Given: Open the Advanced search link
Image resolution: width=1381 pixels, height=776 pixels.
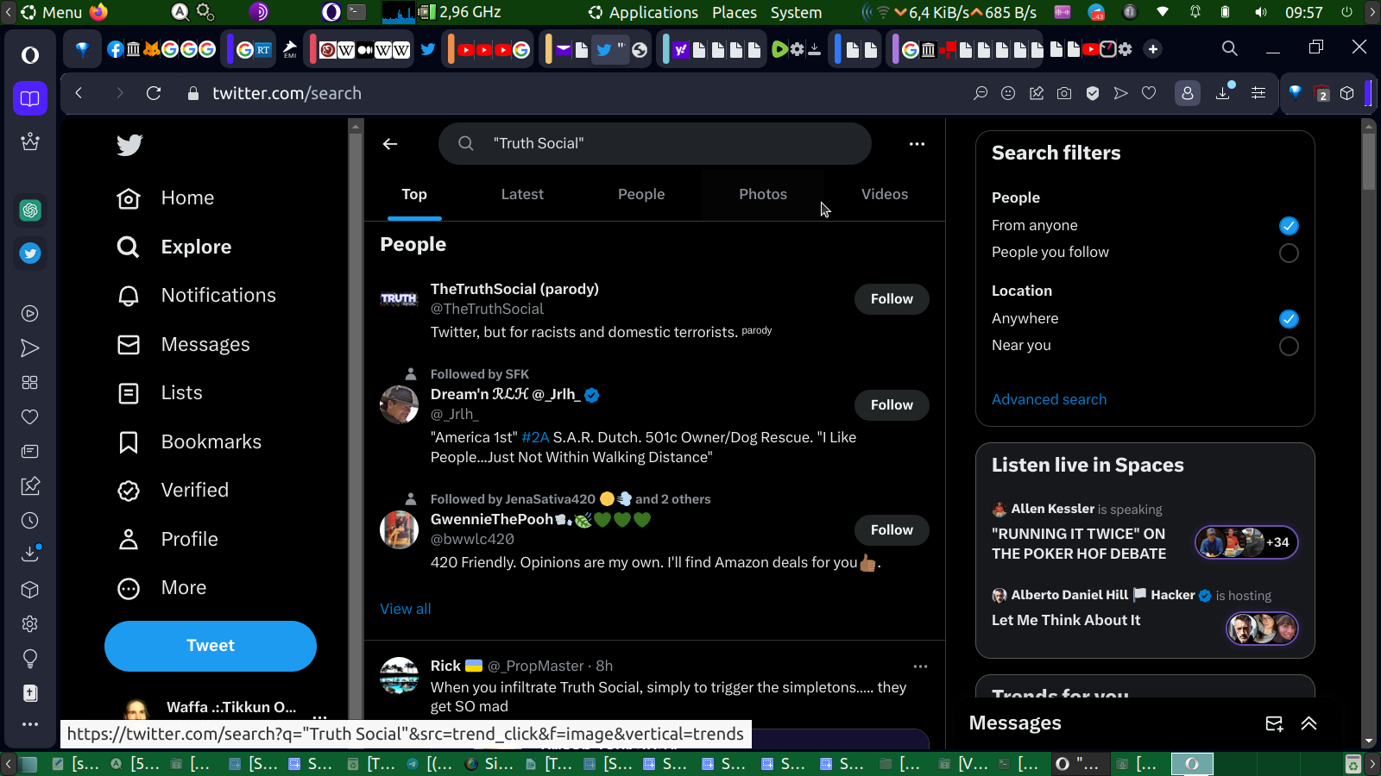Looking at the screenshot, I should (1049, 399).
